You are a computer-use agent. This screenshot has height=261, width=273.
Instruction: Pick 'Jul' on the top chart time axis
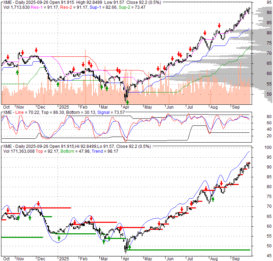click(x=190, y=107)
